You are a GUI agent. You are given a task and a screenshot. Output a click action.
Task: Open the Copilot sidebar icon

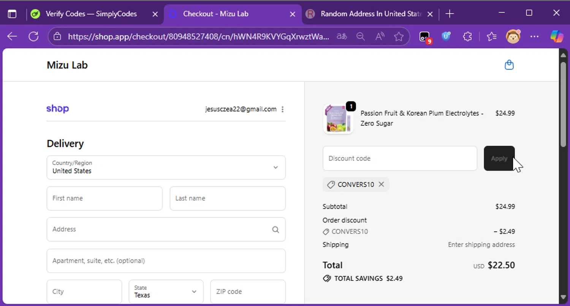(x=557, y=36)
